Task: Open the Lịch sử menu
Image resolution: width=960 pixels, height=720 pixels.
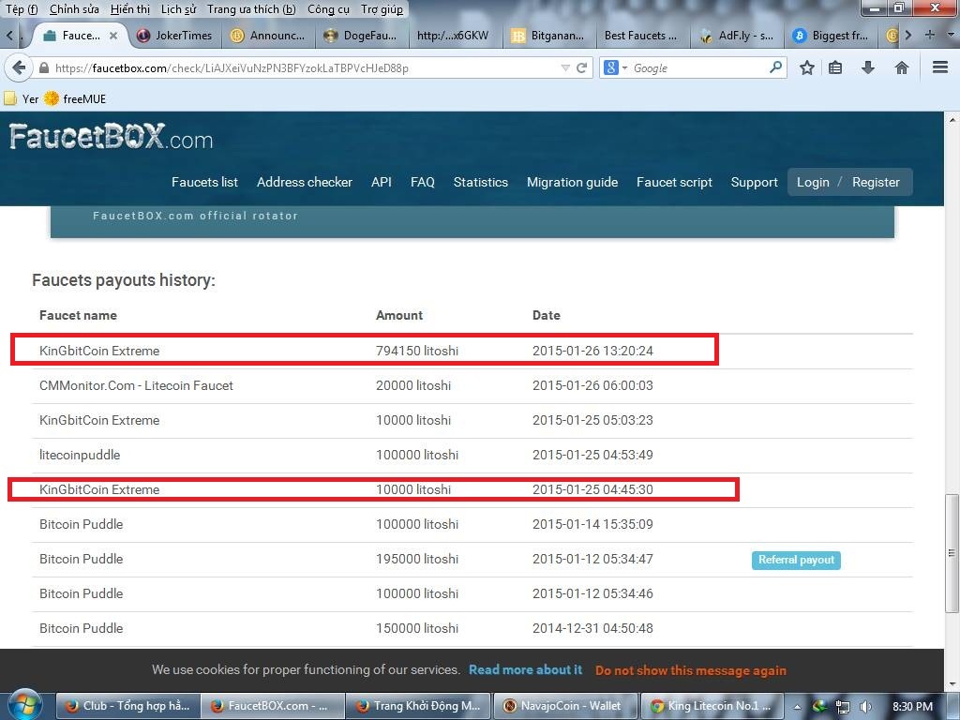Action: pyautogui.click(x=178, y=9)
